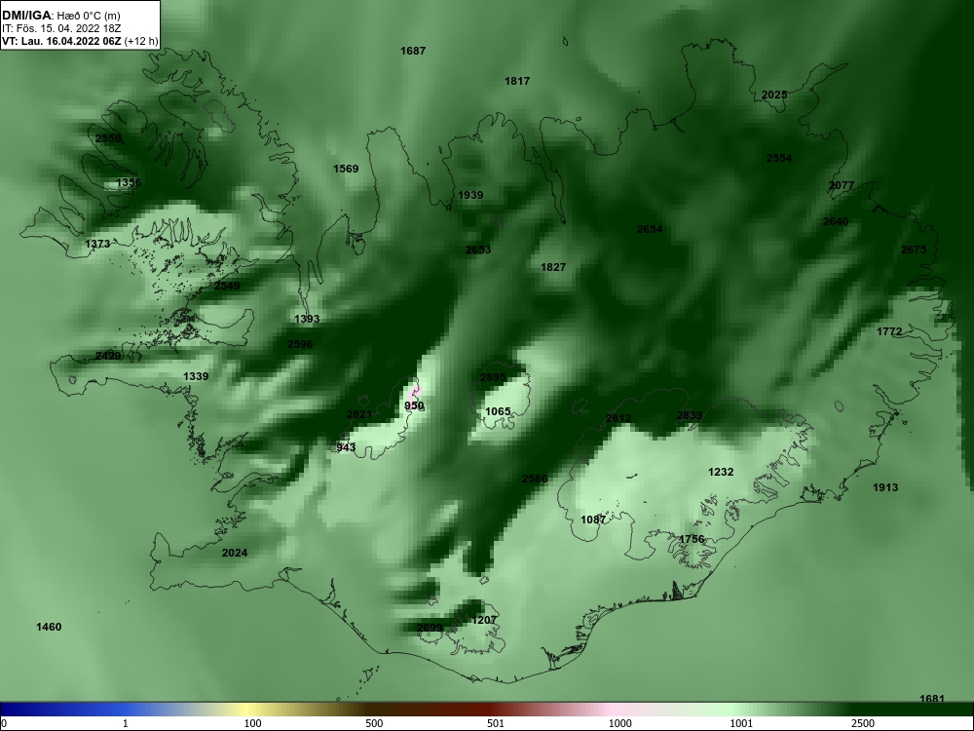The width and height of the screenshot is (974, 731).
Task: Click the 2025 value in the northeast
Action: click(x=774, y=95)
